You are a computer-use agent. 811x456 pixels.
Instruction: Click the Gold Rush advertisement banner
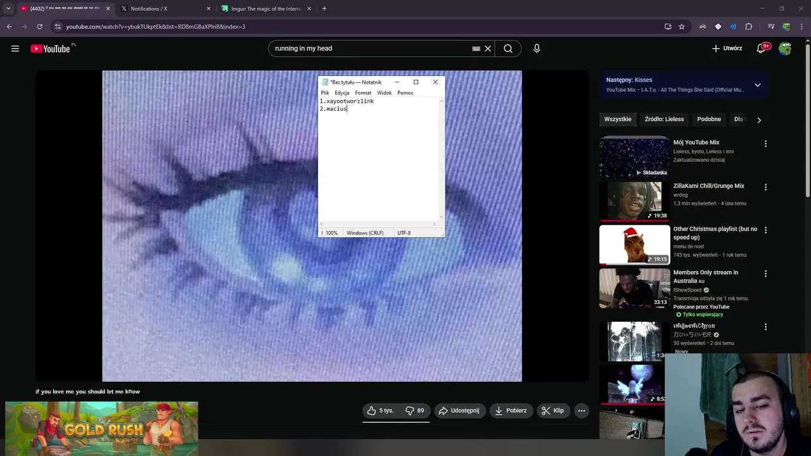click(101, 429)
